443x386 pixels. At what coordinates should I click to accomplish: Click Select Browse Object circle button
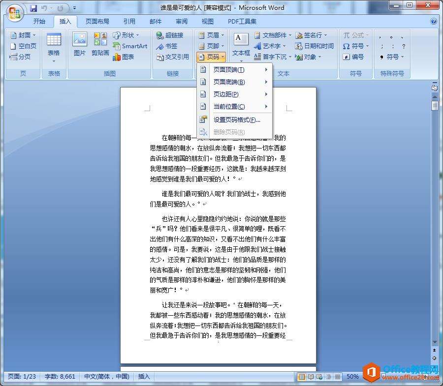point(435,358)
